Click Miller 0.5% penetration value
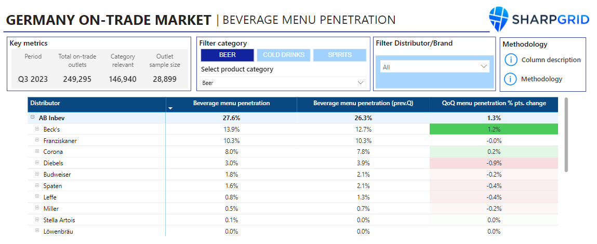 coord(232,209)
